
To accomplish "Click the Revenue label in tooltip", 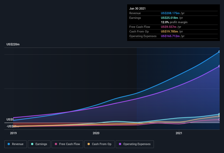I will pos(135,13).
